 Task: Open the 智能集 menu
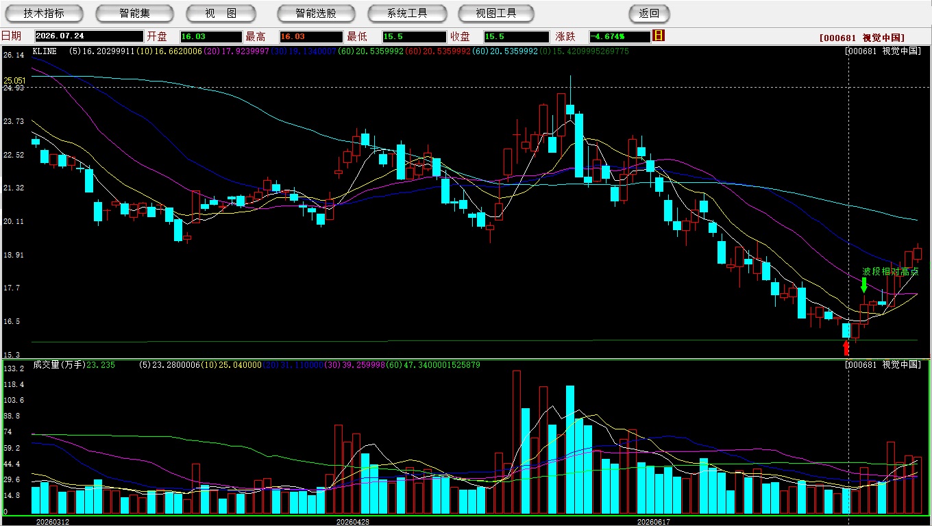134,13
